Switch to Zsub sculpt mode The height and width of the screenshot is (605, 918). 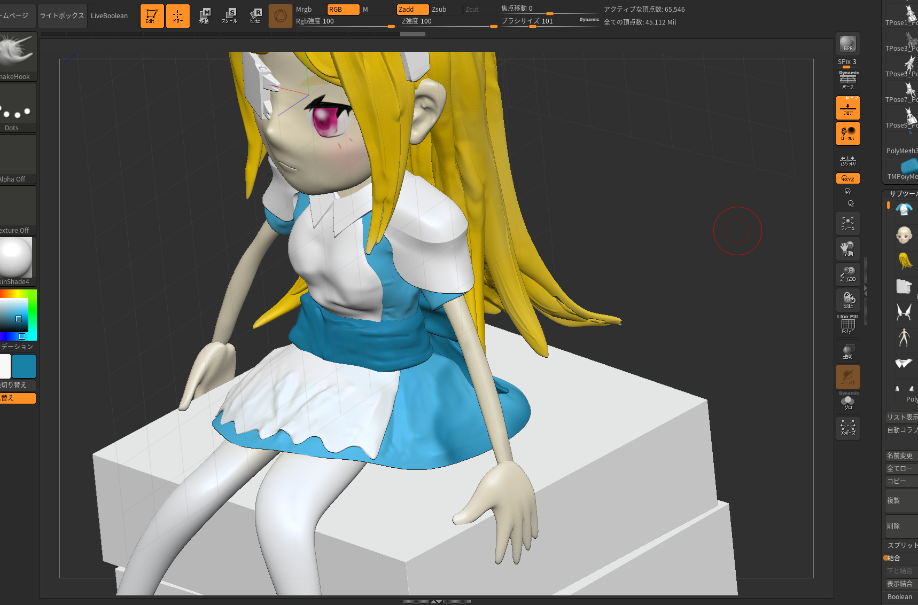tap(446, 10)
